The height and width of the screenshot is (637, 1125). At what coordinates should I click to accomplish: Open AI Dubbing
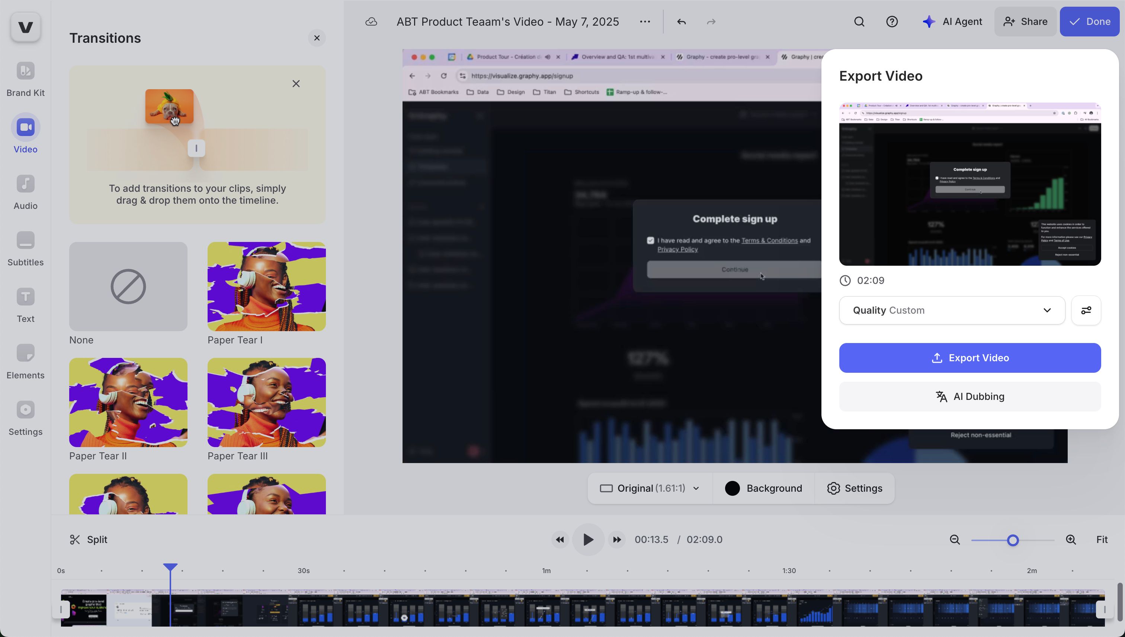tap(970, 397)
